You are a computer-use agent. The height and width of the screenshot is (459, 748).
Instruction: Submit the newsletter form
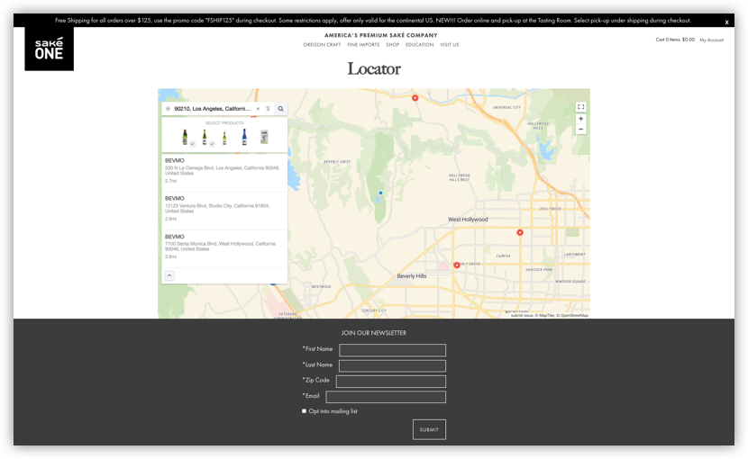click(x=429, y=429)
